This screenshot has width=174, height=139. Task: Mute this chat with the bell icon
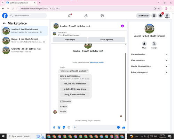point(144,44)
